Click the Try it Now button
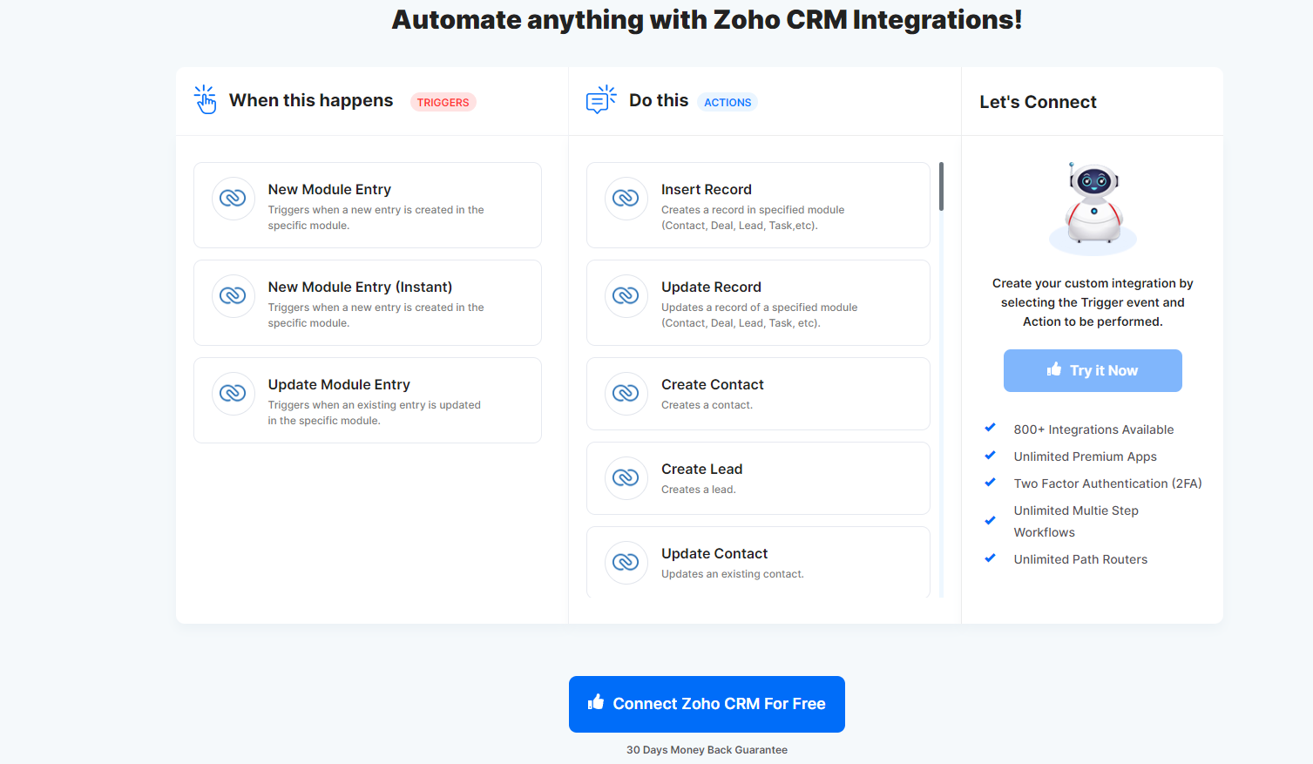This screenshot has height=764, width=1313. [x=1093, y=370]
